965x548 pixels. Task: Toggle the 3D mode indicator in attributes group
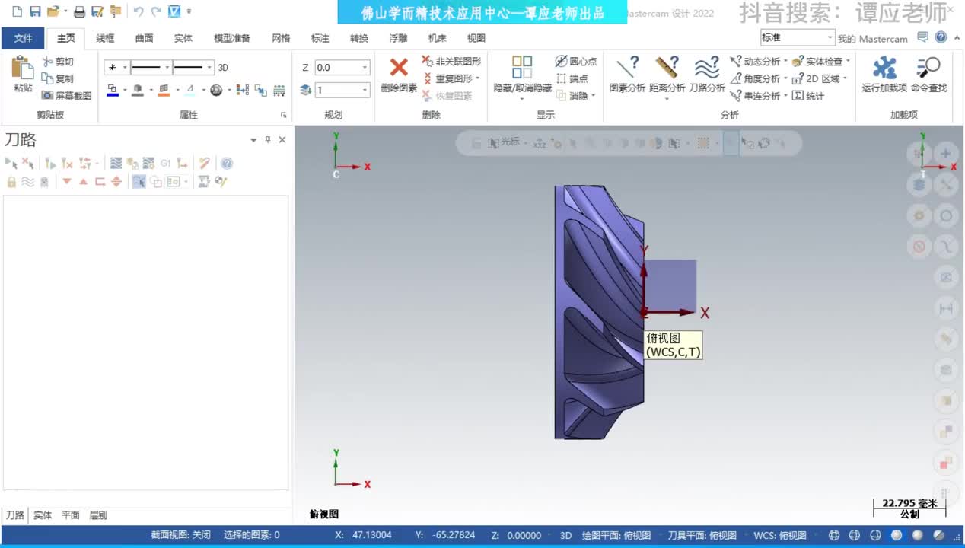pyautogui.click(x=223, y=68)
